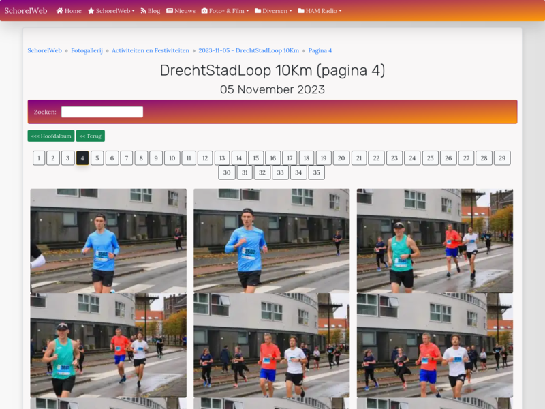Click the newspaper icon next to Nieuws
Image resolution: width=545 pixels, height=409 pixels.
point(170,11)
